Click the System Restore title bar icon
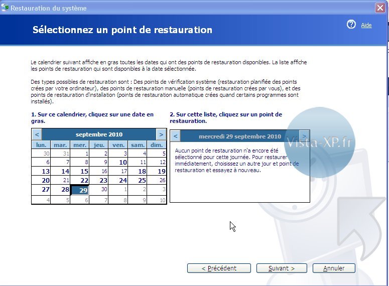Viewport: 389px width, 286px height. click(6, 8)
